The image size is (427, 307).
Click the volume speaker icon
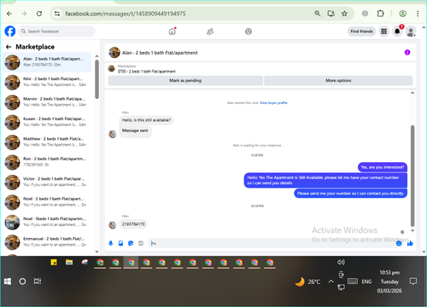coord(341,262)
